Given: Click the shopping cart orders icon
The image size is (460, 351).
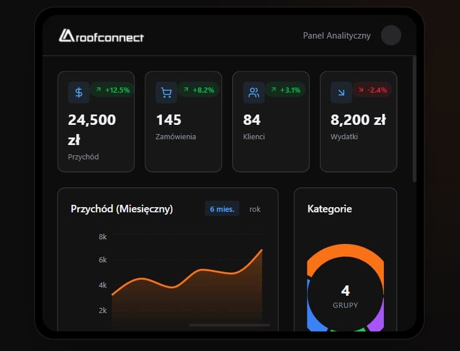Looking at the screenshot, I should point(167,92).
